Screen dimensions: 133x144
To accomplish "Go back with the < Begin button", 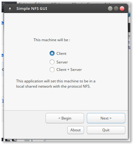I will (x=65, y=118).
